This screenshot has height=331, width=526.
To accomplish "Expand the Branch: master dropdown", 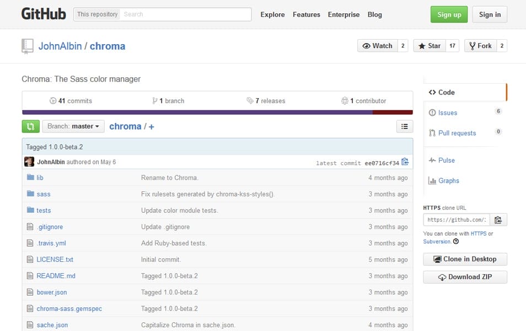I will click(x=73, y=126).
